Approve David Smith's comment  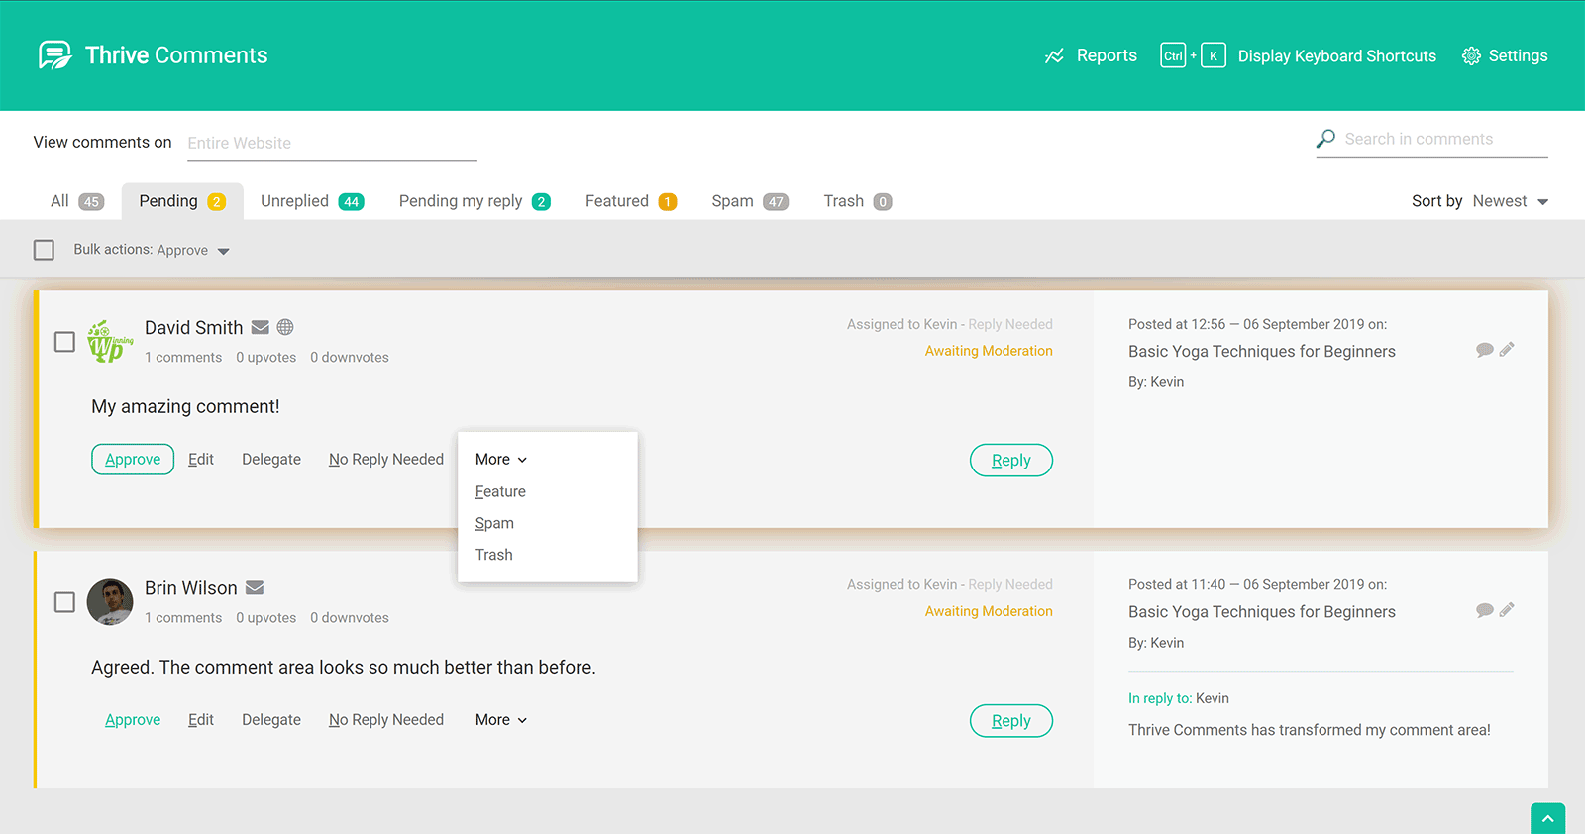tap(133, 460)
